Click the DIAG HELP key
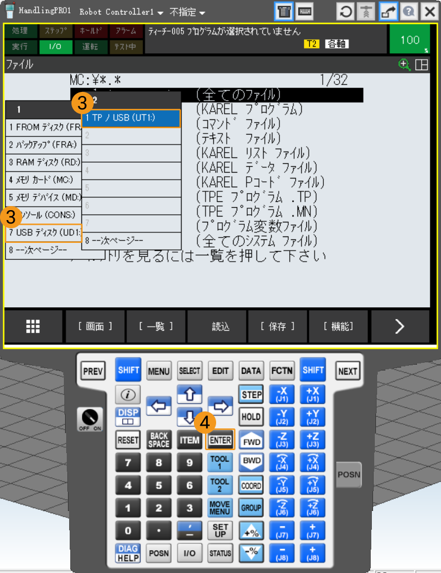 coord(128,553)
